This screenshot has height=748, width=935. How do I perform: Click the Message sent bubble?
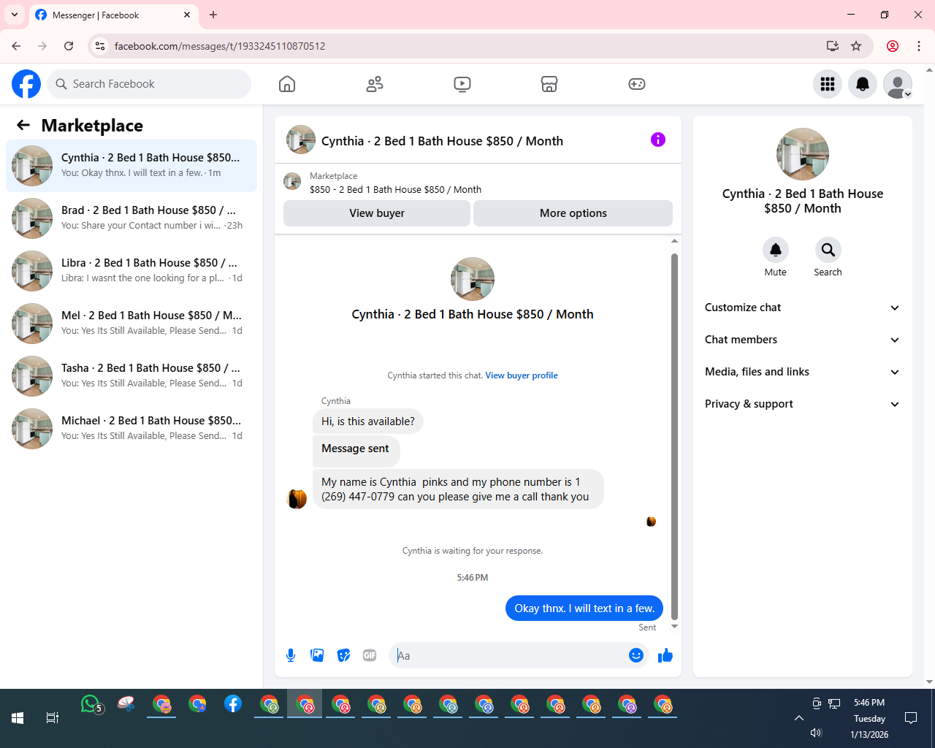click(x=356, y=450)
